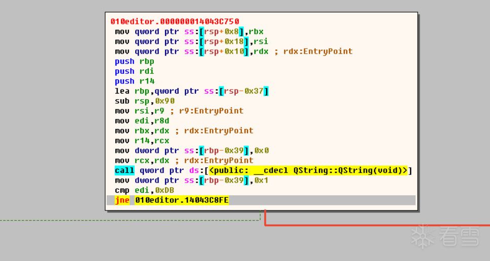Click the 'mov r14,rcx' instruction

(142, 141)
